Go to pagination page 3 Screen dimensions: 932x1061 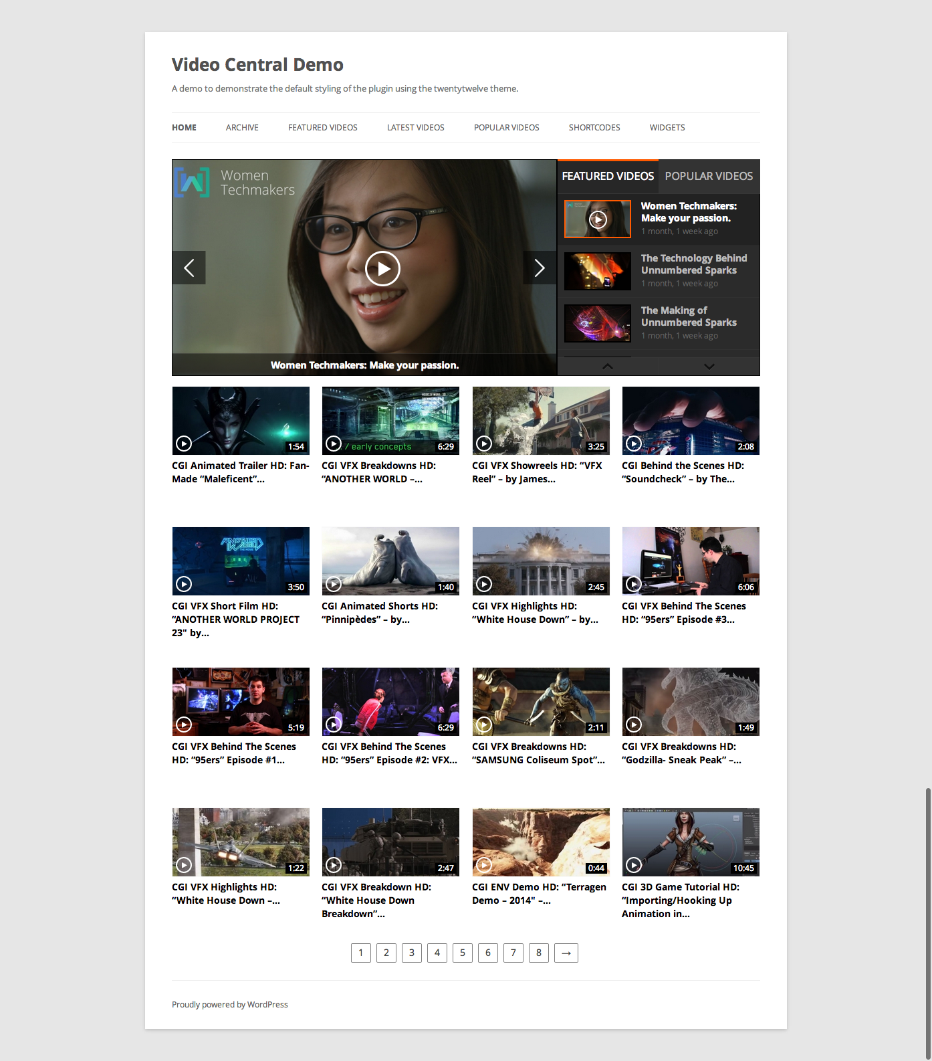[x=412, y=953]
